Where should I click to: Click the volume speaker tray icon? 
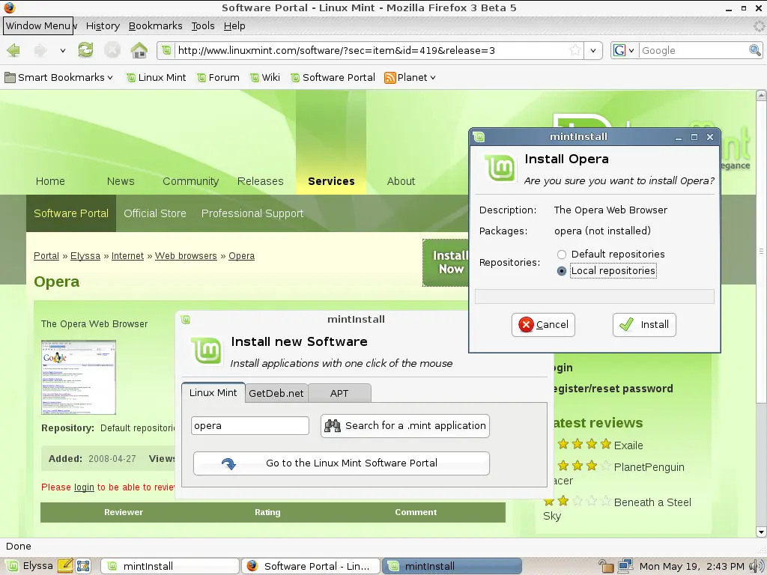758,566
